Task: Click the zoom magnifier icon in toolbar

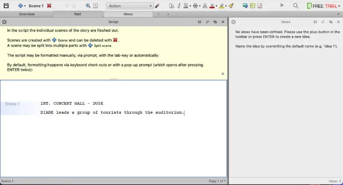Action: pyautogui.click(x=88, y=6)
